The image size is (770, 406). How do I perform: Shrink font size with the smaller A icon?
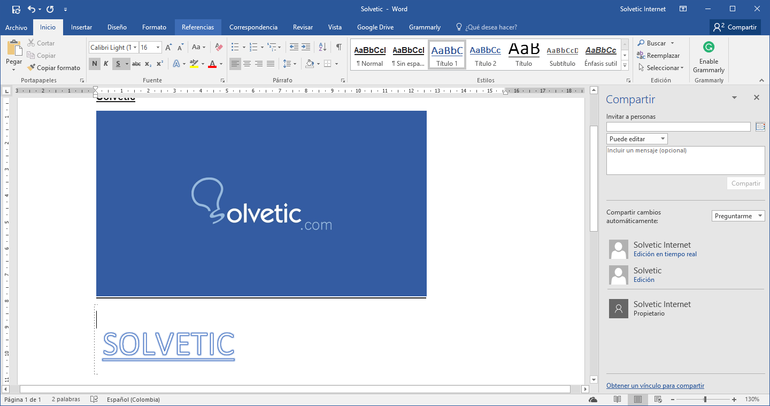180,48
